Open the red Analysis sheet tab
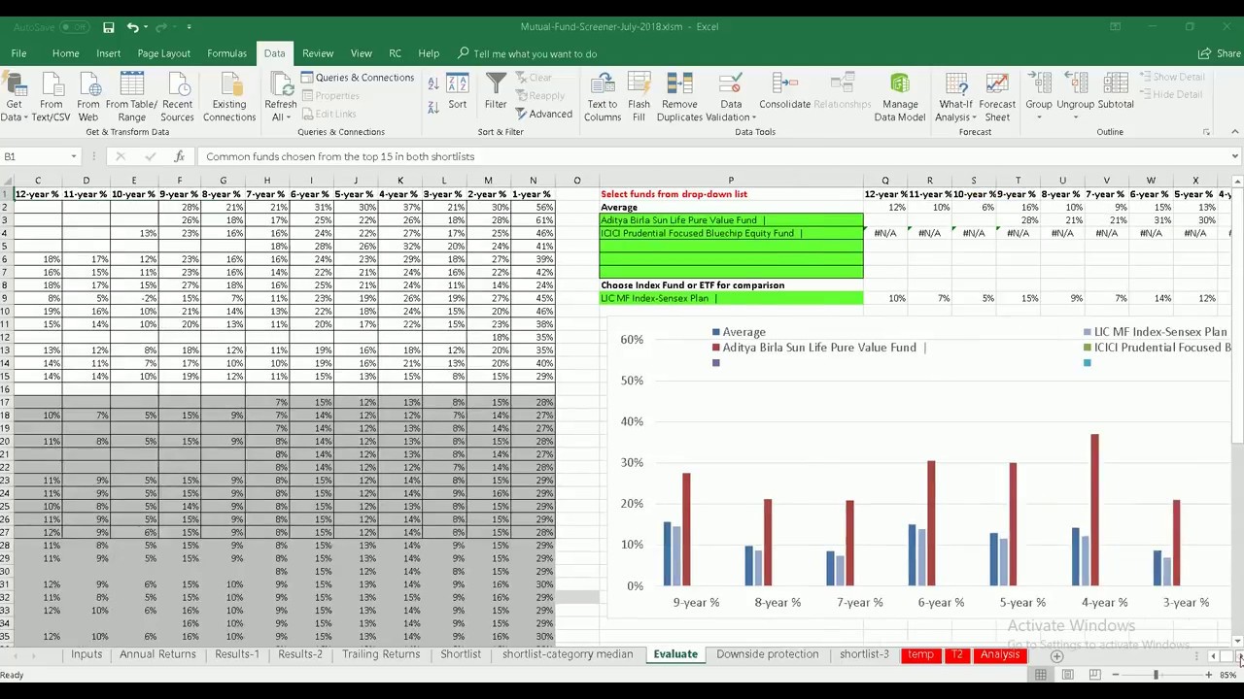1244x699 pixels. 1000,655
